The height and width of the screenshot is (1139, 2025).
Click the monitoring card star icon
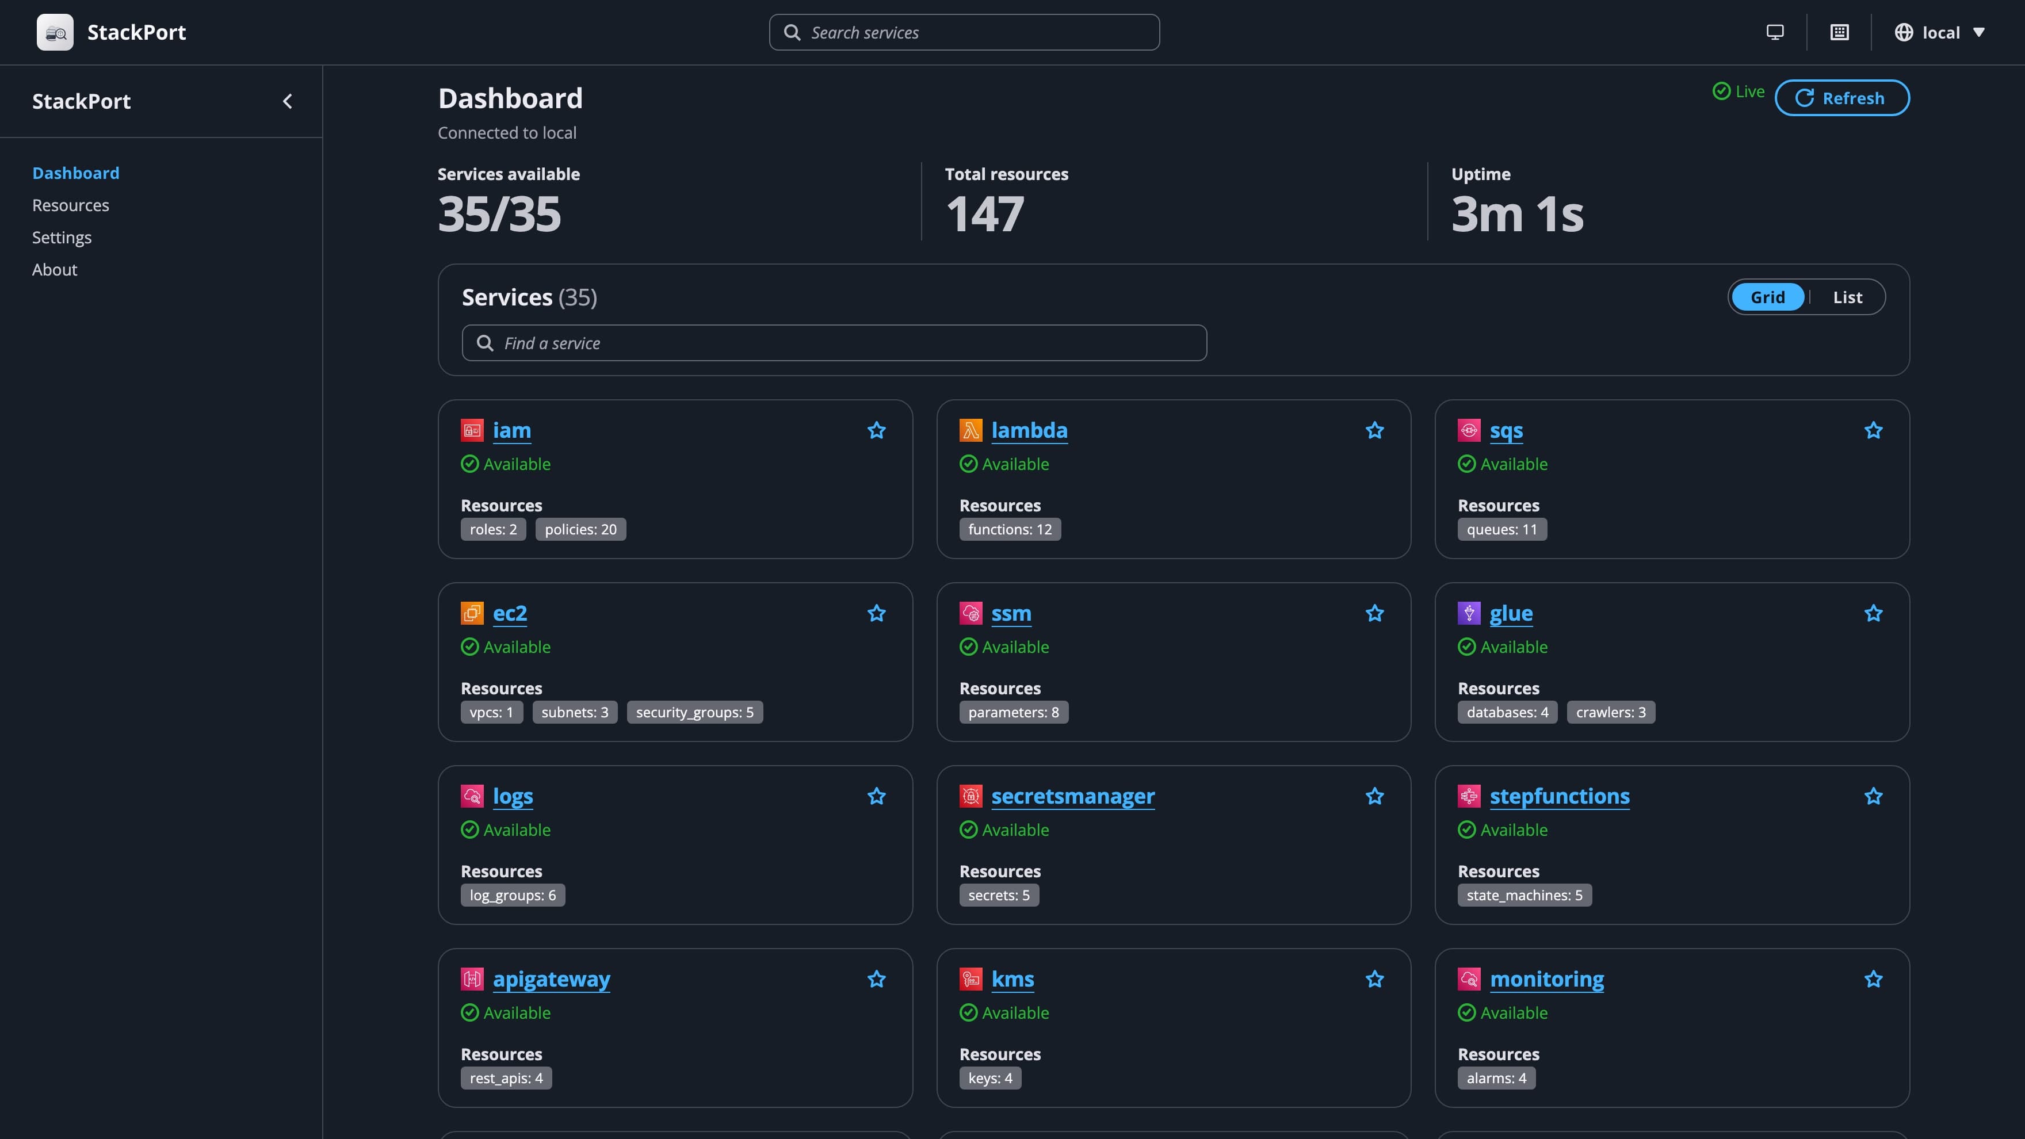(x=1873, y=980)
